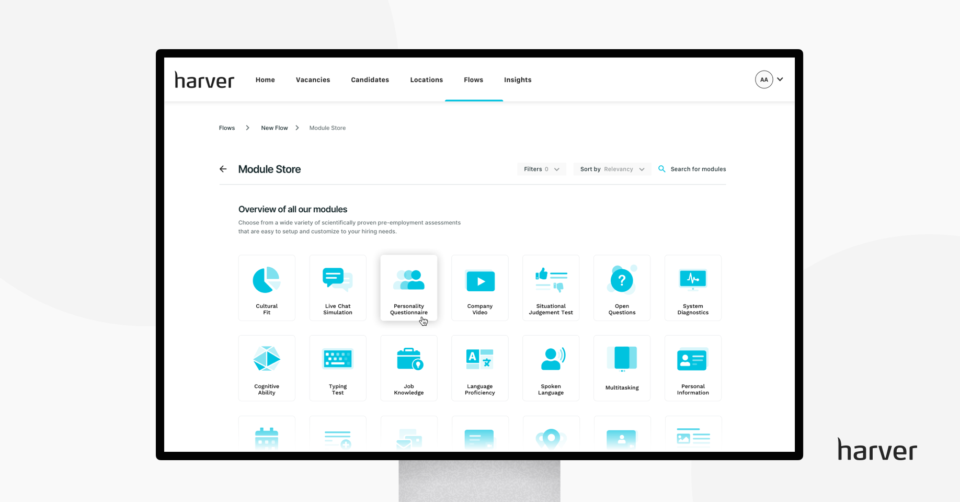Switch to the Locations tab

[x=427, y=80]
